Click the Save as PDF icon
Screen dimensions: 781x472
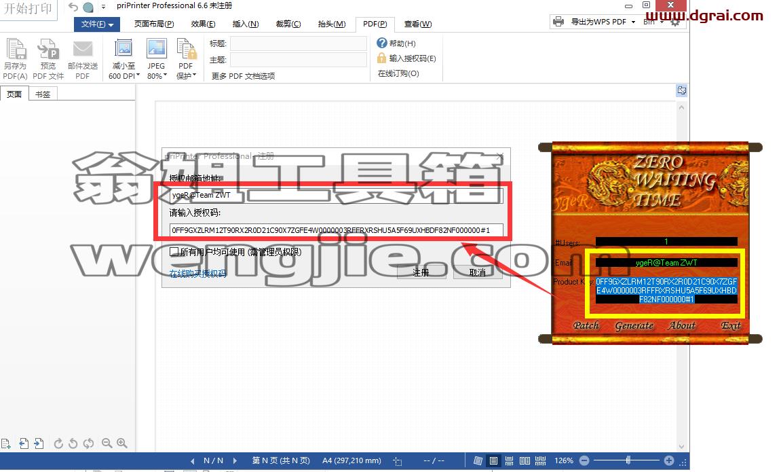point(16,50)
